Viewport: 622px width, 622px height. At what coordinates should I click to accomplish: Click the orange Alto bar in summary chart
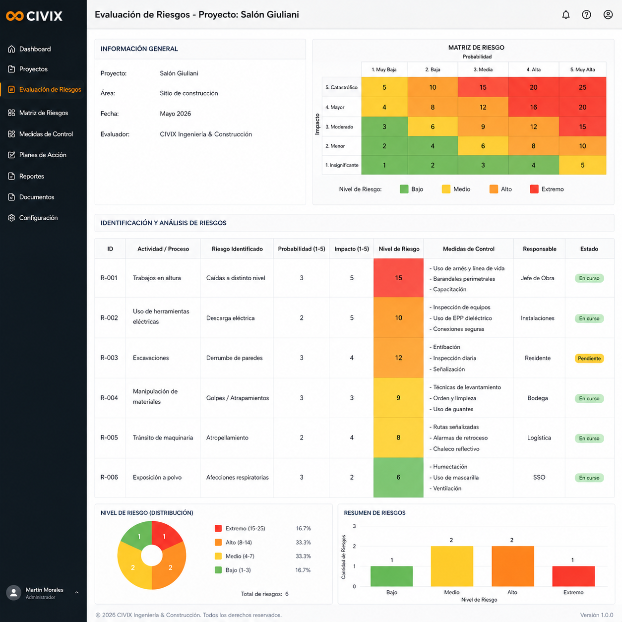point(513,566)
